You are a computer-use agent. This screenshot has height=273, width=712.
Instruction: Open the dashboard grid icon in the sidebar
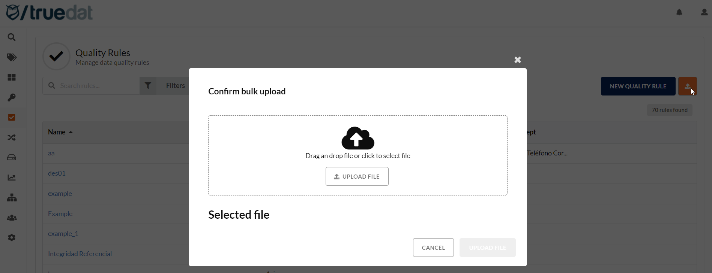tap(12, 78)
